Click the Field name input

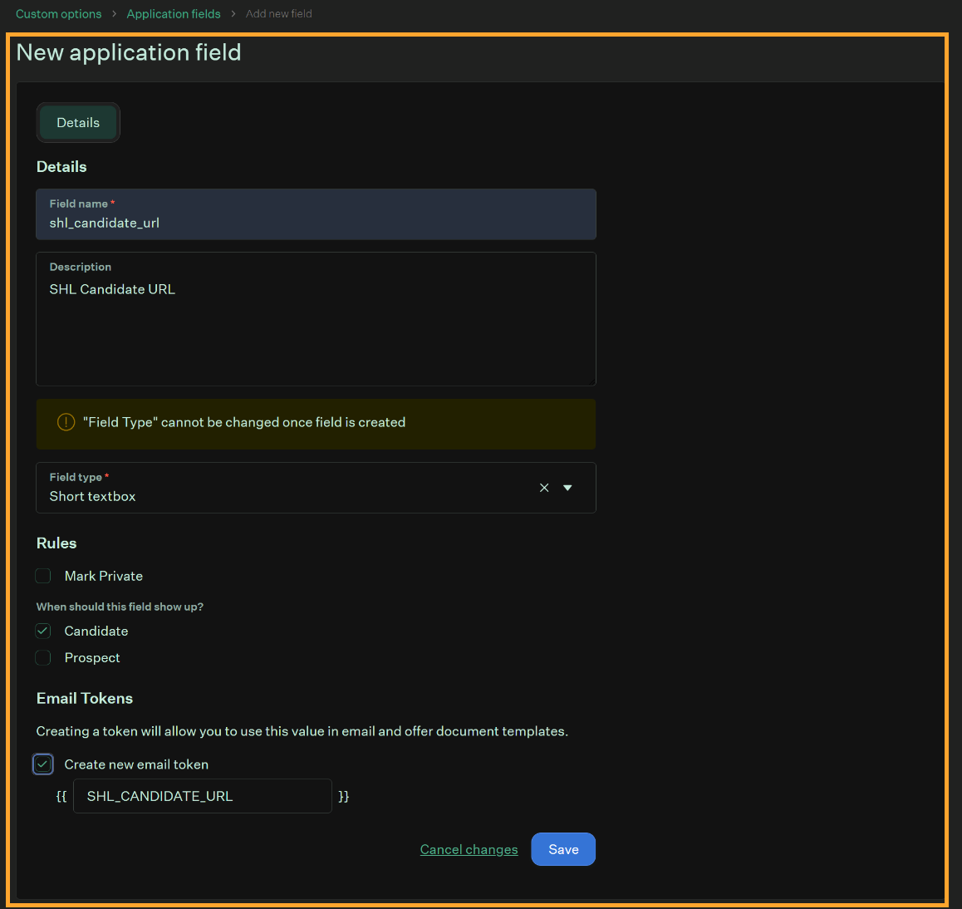coord(316,214)
